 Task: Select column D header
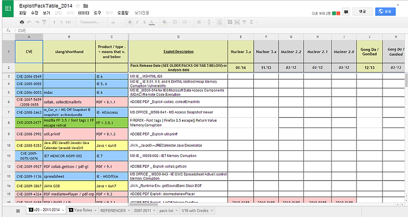(178, 37)
